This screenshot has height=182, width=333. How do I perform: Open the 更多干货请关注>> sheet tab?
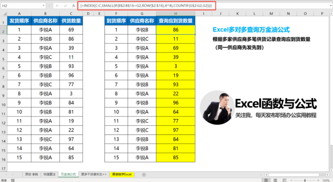tap(94, 174)
